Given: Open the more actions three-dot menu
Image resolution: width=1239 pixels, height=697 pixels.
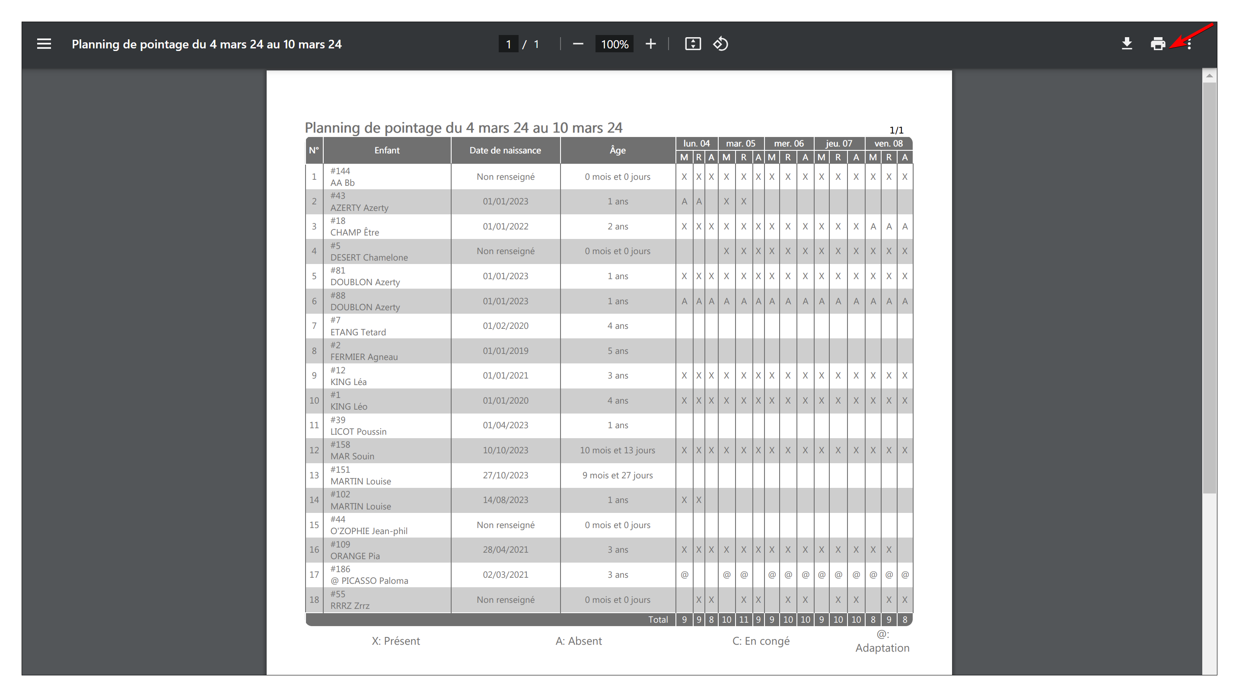Looking at the screenshot, I should [1189, 44].
